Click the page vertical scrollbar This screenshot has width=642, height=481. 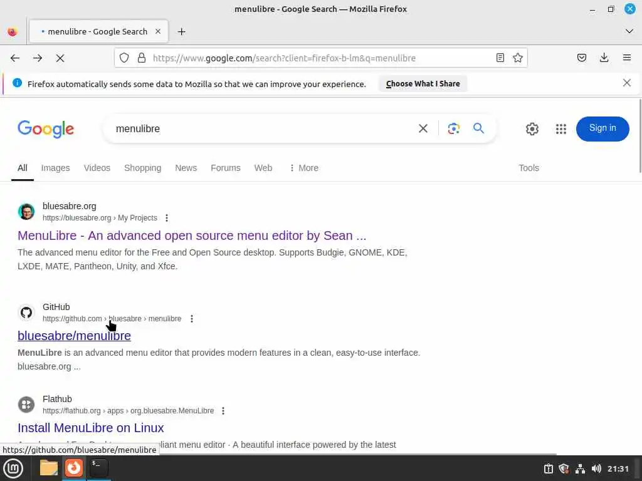(x=639, y=136)
